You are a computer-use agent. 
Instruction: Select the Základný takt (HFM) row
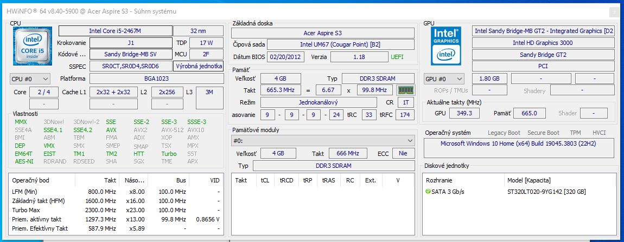(116, 201)
